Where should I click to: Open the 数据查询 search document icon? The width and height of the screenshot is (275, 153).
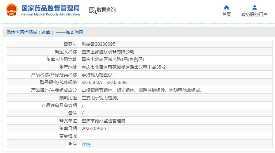pyautogui.click(x=93, y=10)
